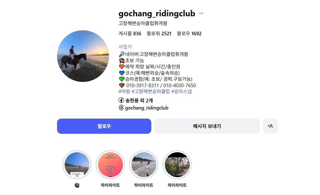This screenshot has height=195, width=320.
Task: View the 팔로우 1692 following list
Action: click(189, 33)
